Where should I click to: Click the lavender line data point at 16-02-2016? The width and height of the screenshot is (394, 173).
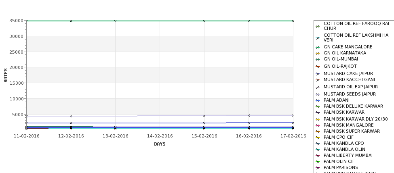click(x=249, y=116)
